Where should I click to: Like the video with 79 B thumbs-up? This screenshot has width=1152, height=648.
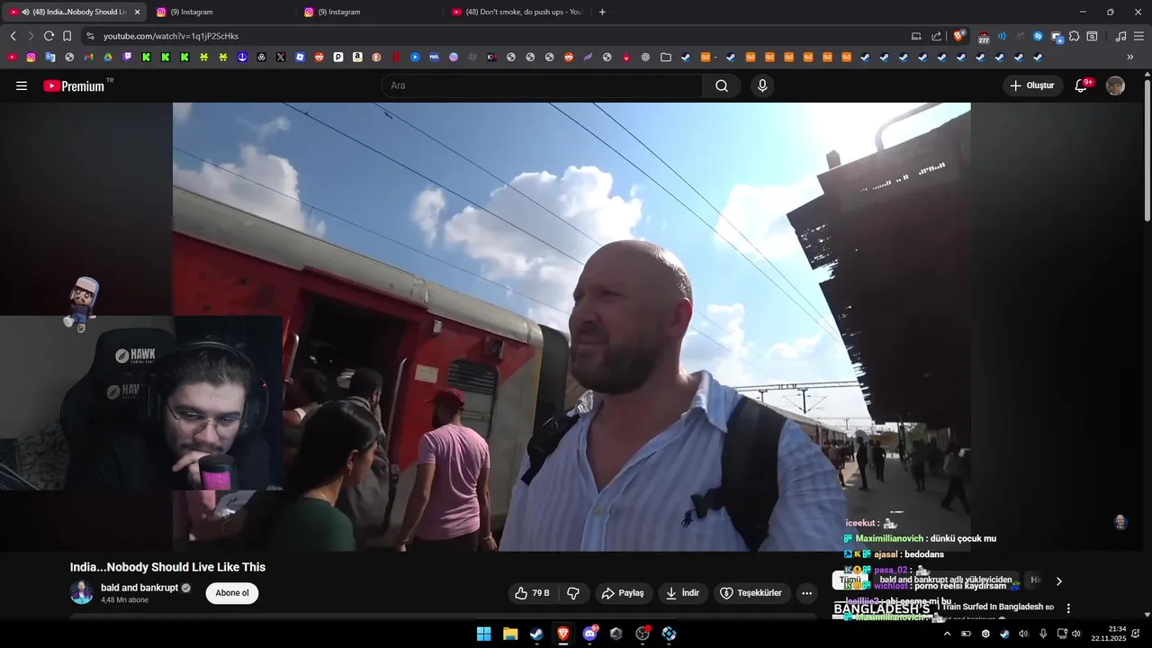coord(532,593)
